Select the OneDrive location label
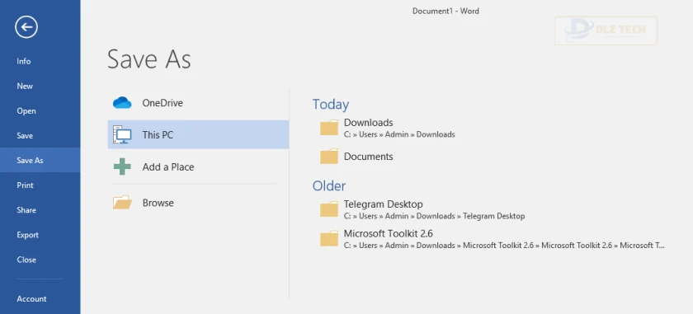This screenshot has width=693, height=314. pyautogui.click(x=163, y=103)
